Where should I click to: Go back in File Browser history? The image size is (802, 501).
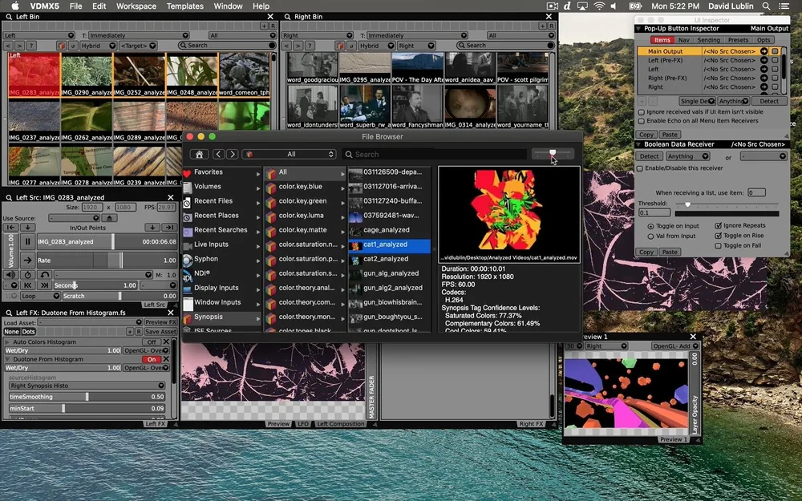point(218,155)
